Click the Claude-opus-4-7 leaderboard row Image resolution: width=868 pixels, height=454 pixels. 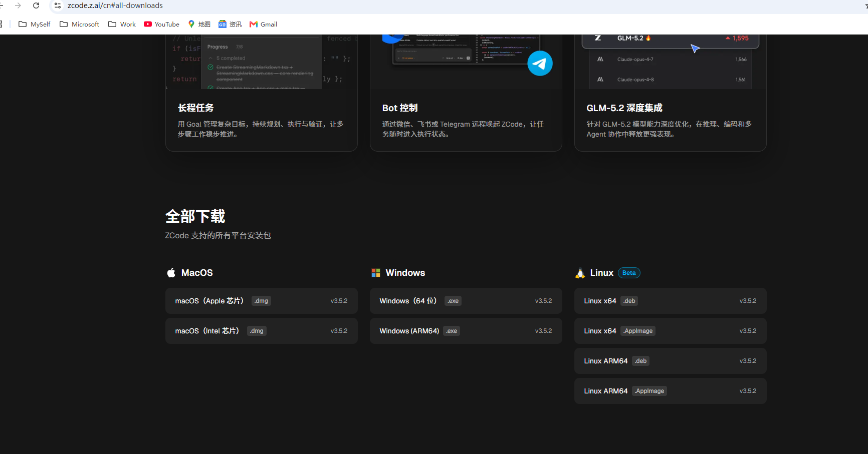click(671, 59)
